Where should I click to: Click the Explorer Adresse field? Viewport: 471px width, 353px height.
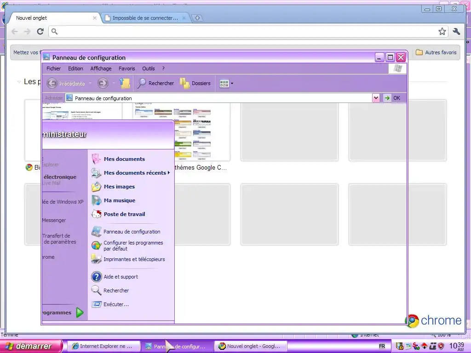pyautogui.click(x=218, y=98)
